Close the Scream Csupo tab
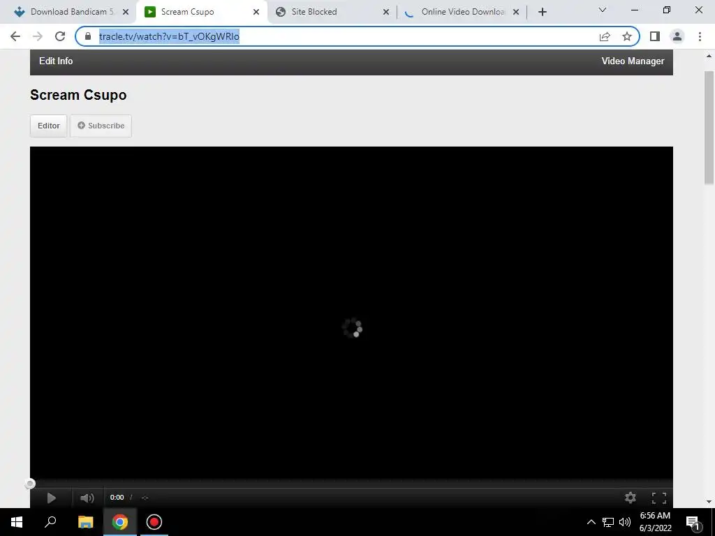 coord(256,12)
